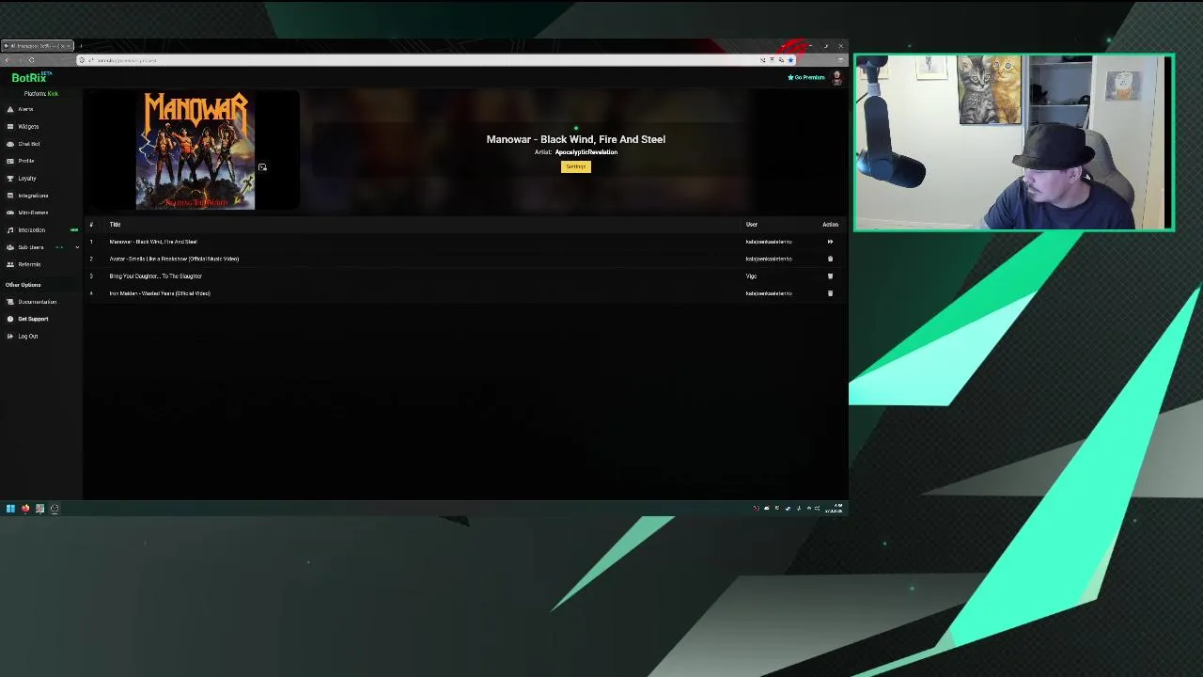1203x677 pixels.
Task: Click the Referrals group icon
Action: [10, 264]
